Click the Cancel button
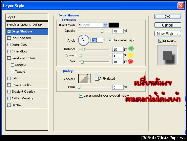The image size is (187, 141). [168, 25]
